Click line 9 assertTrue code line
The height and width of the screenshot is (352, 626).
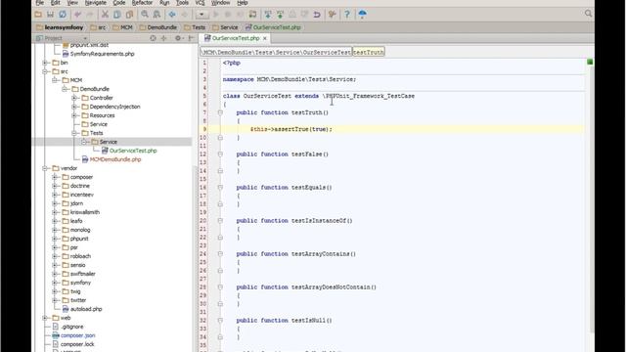point(291,129)
